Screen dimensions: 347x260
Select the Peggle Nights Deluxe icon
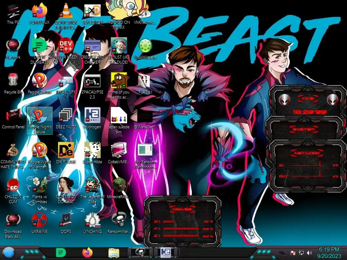[x=40, y=121]
